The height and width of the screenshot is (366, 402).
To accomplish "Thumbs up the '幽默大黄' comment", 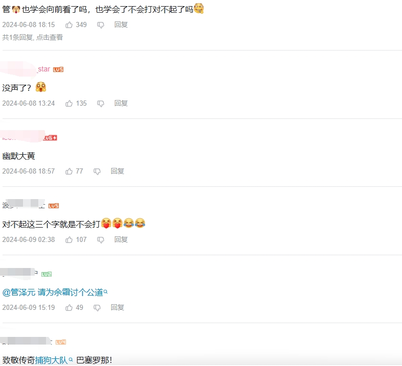I will [x=69, y=172].
